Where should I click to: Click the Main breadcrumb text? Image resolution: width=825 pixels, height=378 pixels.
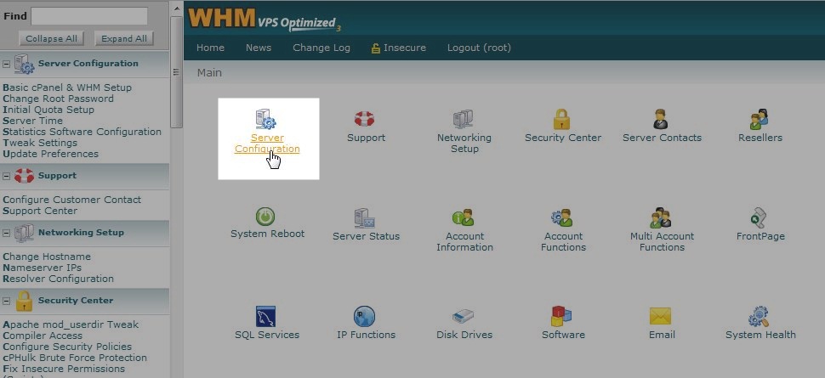209,73
